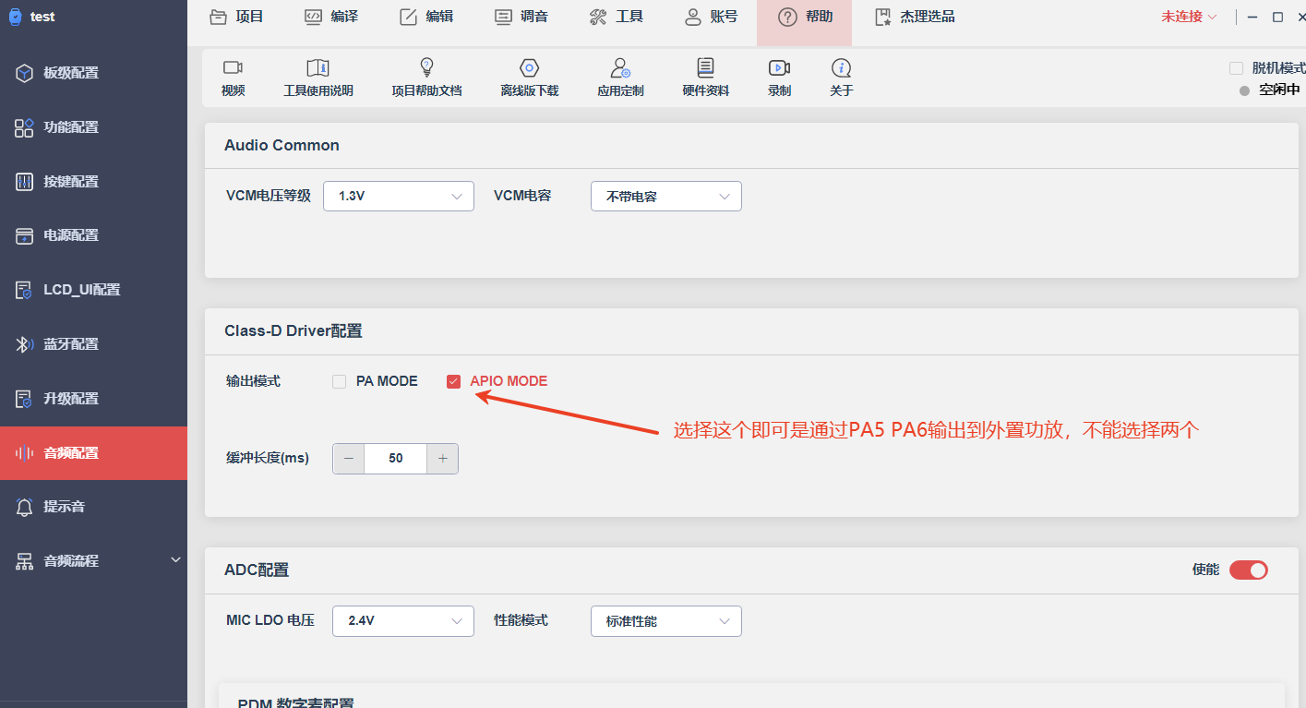Go to LCD_UI配置 in the sidebar
This screenshot has width=1306, height=708.
click(93, 290)
